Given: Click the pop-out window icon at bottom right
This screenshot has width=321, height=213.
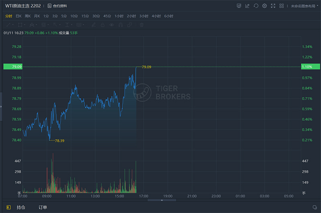Looking at the screenshot, I should tap(315, 207).
